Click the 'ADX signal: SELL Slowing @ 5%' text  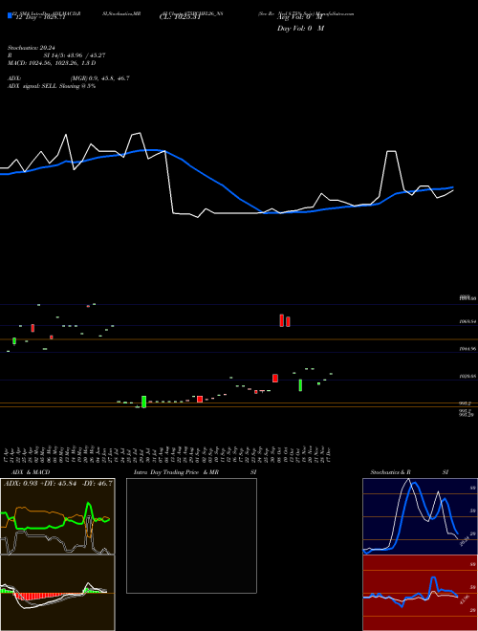tap(52, 86)
